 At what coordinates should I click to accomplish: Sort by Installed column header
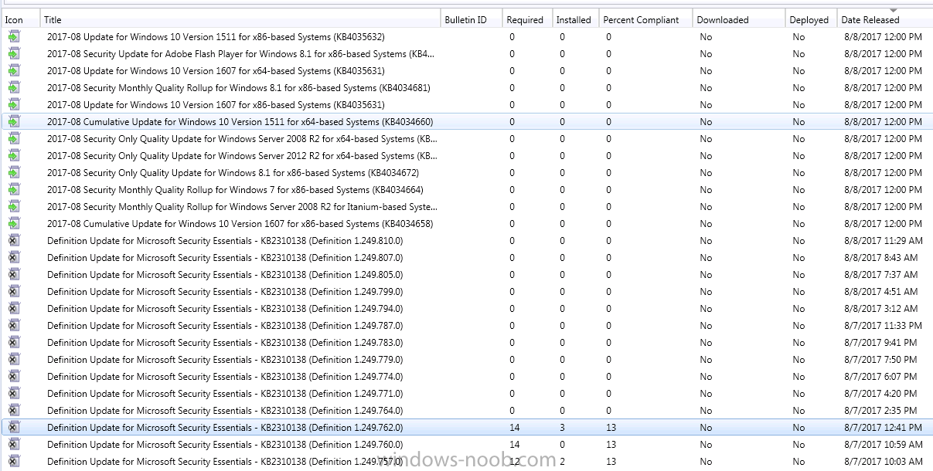pyautogui.click(x=575, y=19)
